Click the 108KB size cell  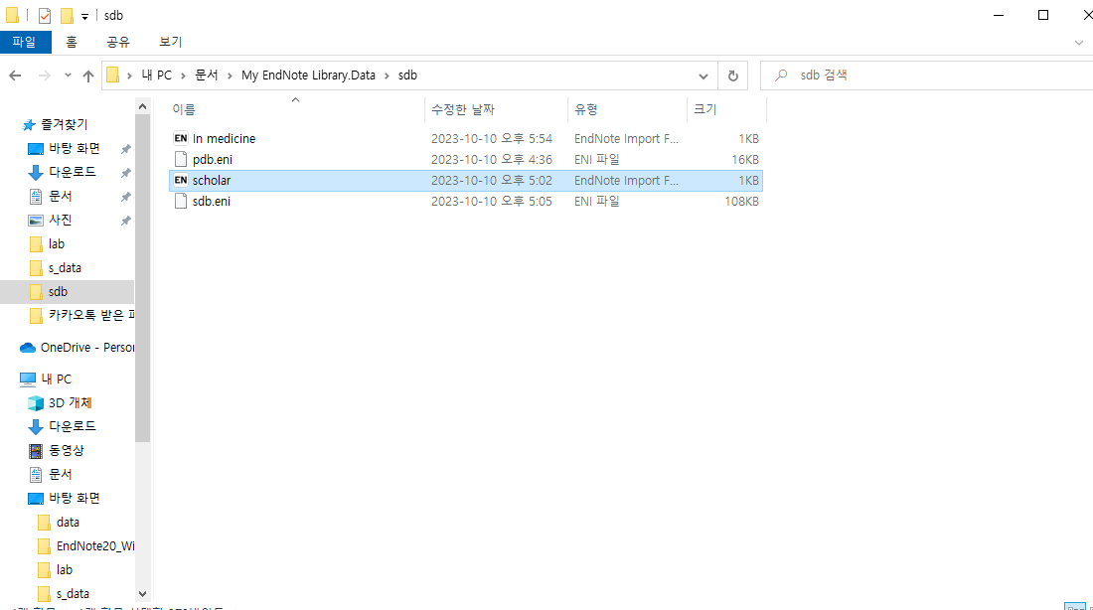[741, 202]
